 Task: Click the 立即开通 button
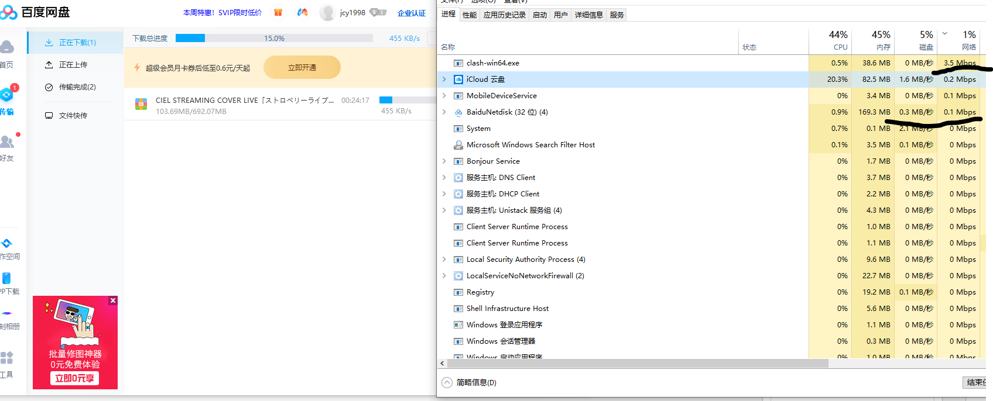pos(302,68)
